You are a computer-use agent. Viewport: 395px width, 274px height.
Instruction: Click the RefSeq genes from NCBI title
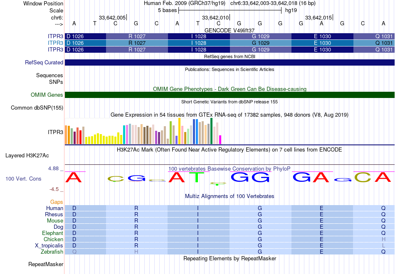pos(230,56)
